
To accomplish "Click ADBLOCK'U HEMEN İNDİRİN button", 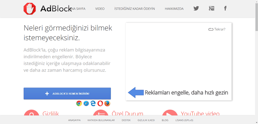I will (67, 94).
